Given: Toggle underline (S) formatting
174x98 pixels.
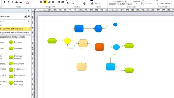Looking at the screenshot, I should click(x=13, y=2).
